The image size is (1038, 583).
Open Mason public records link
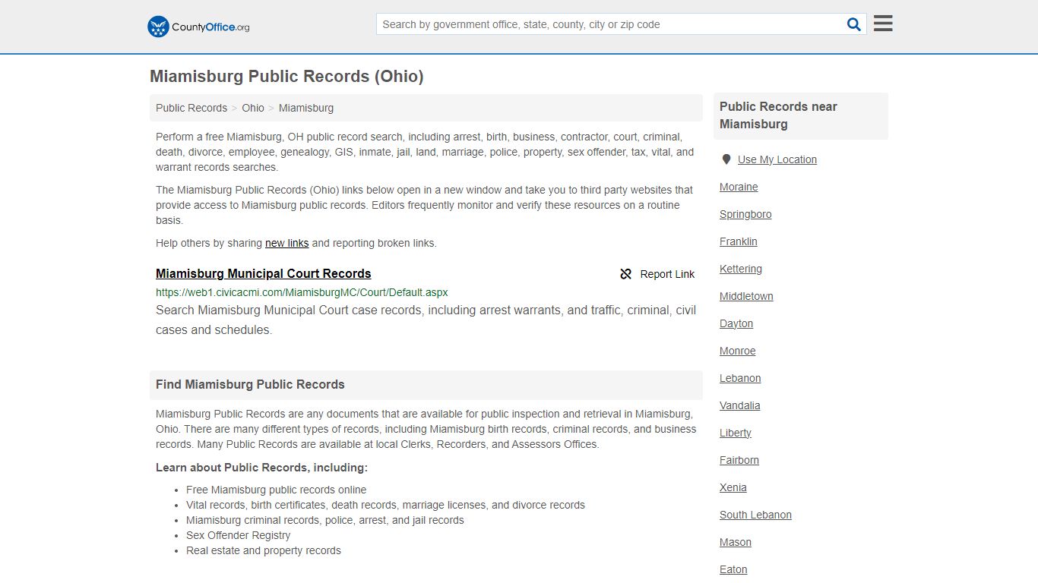(736, 542)
